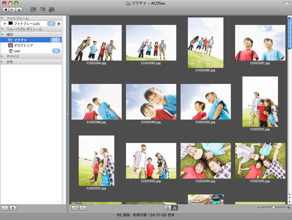Select thumbnail E1002092.jpg

click(96, 161)
